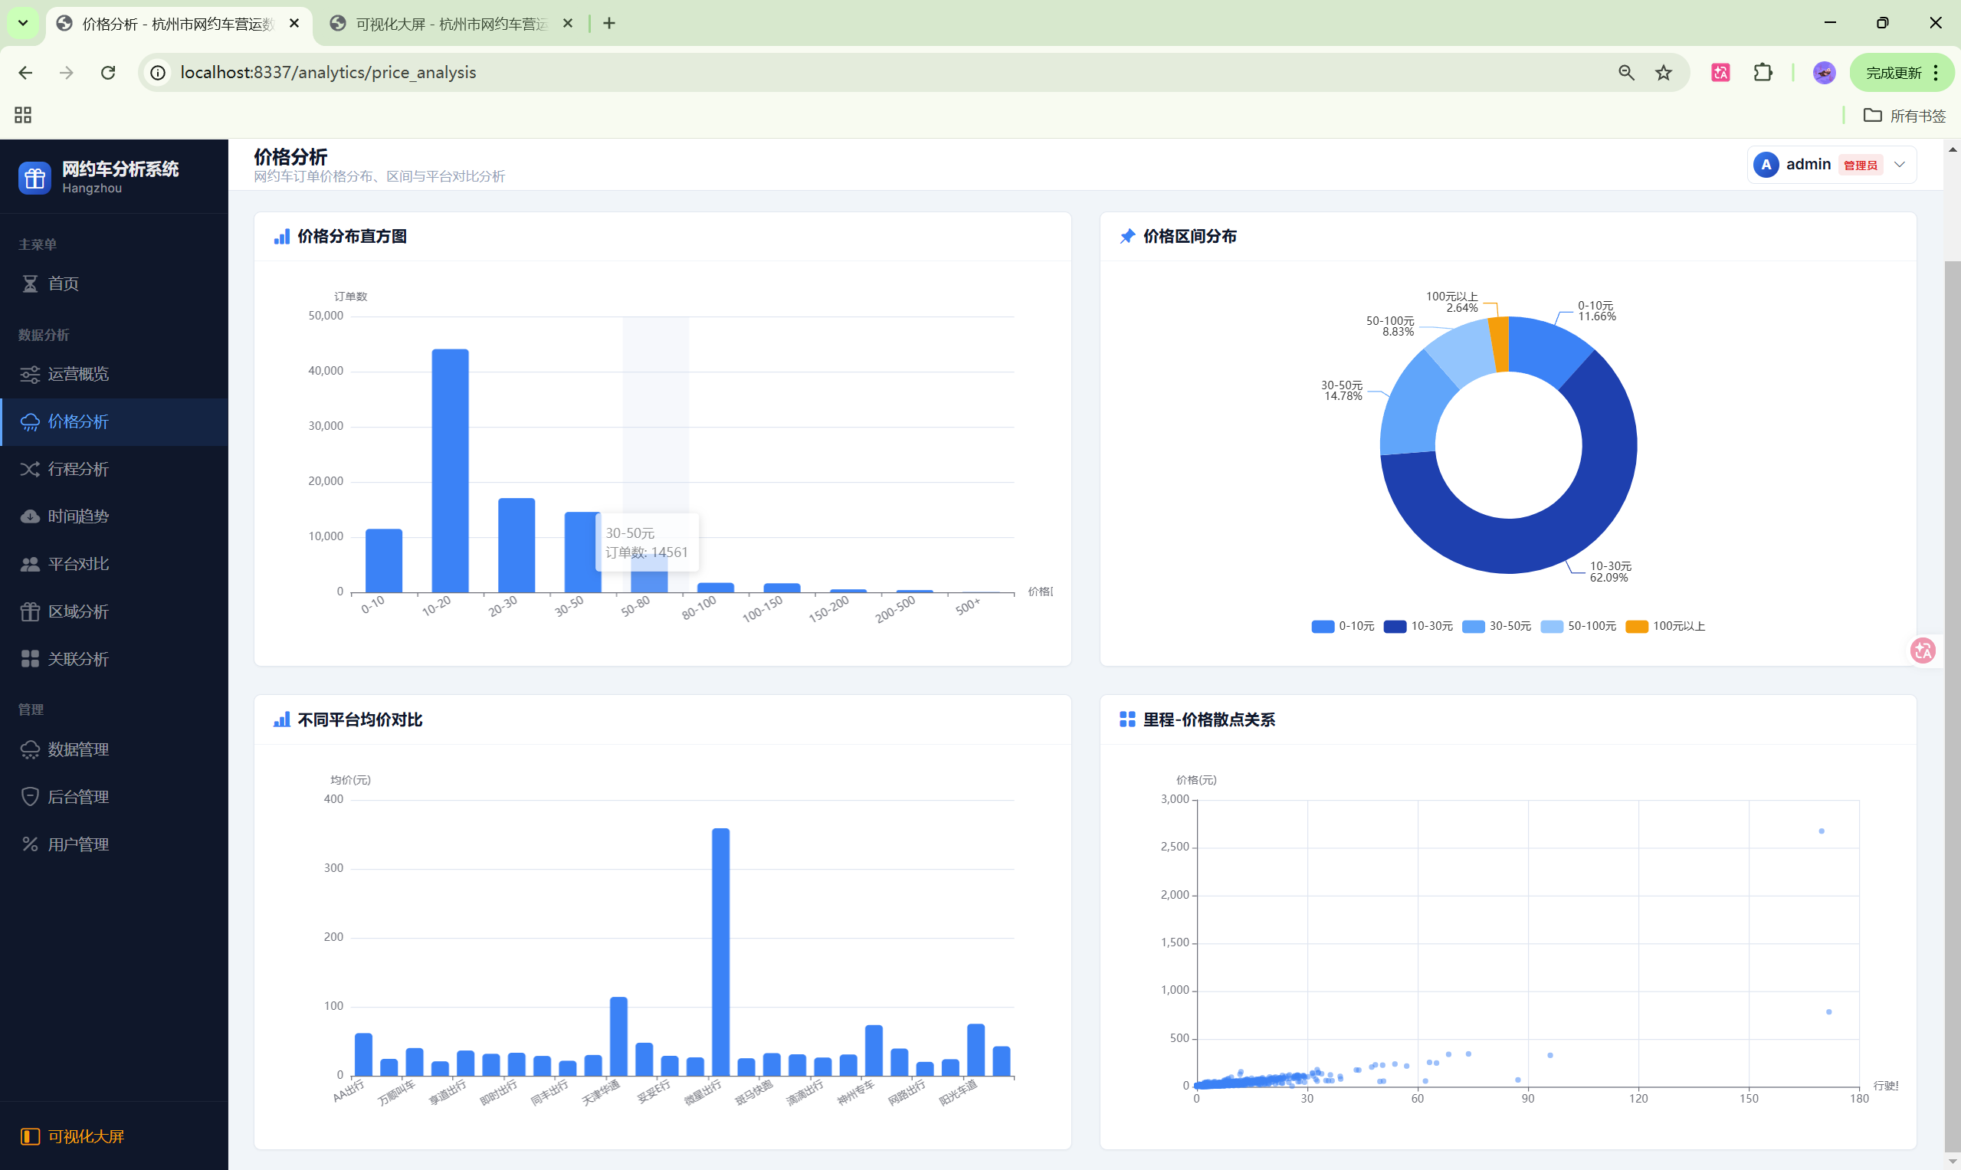1961x1170 pixels.
Task: Open 区域分析 sidebar item
Action: point(77,611)
